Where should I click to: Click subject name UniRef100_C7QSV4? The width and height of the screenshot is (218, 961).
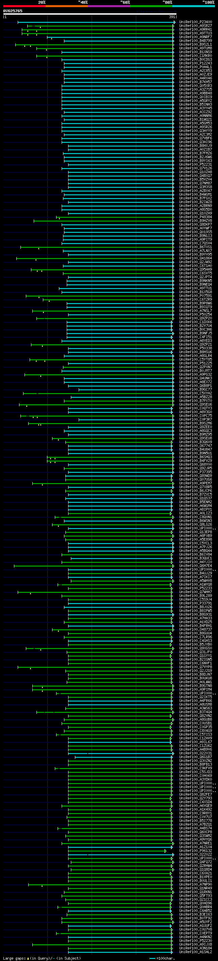(195, 243)
